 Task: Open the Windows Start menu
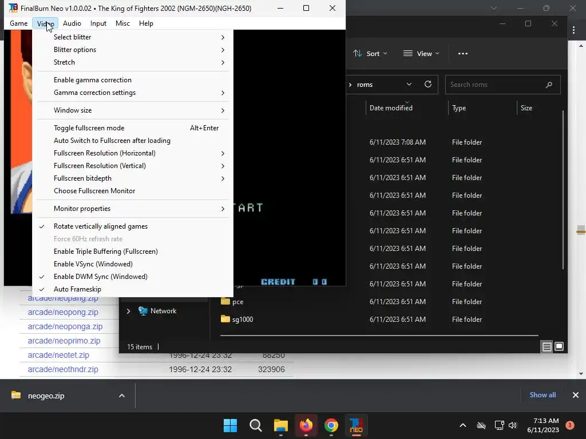(x=230, y=425)
